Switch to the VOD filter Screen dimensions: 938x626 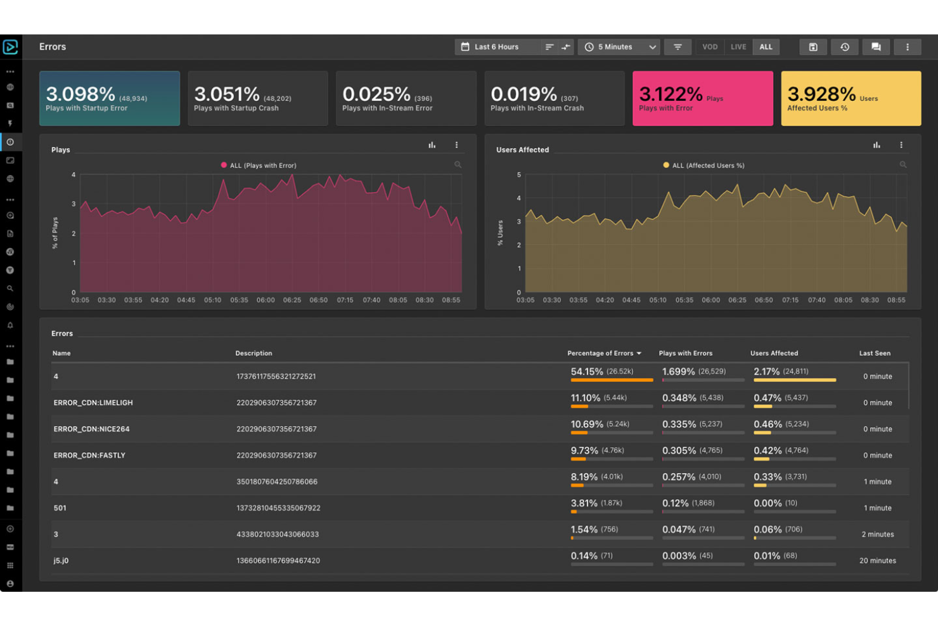709,46
